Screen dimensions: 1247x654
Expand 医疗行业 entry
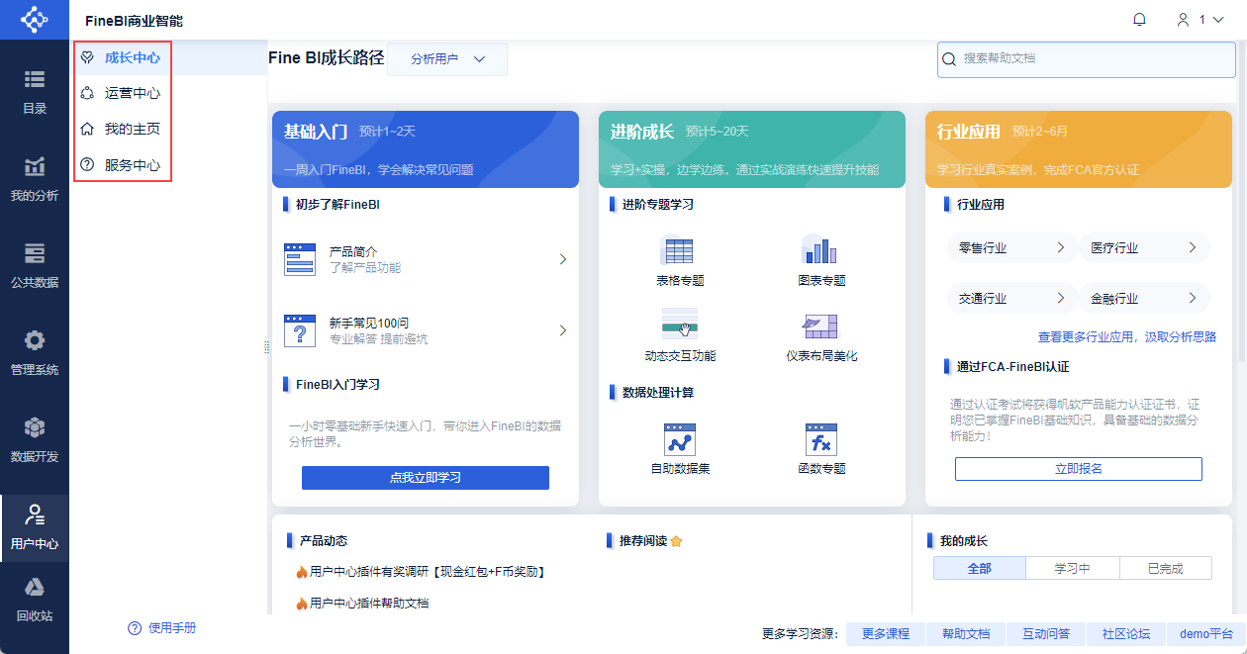click(1144, 247)
